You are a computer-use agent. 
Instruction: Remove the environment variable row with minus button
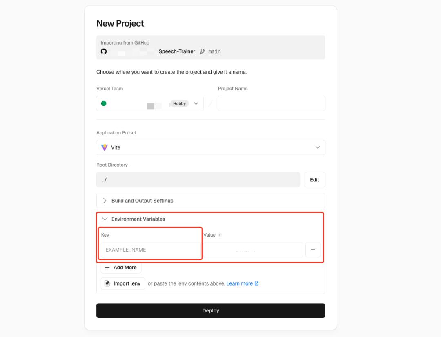tap(313, 250)
